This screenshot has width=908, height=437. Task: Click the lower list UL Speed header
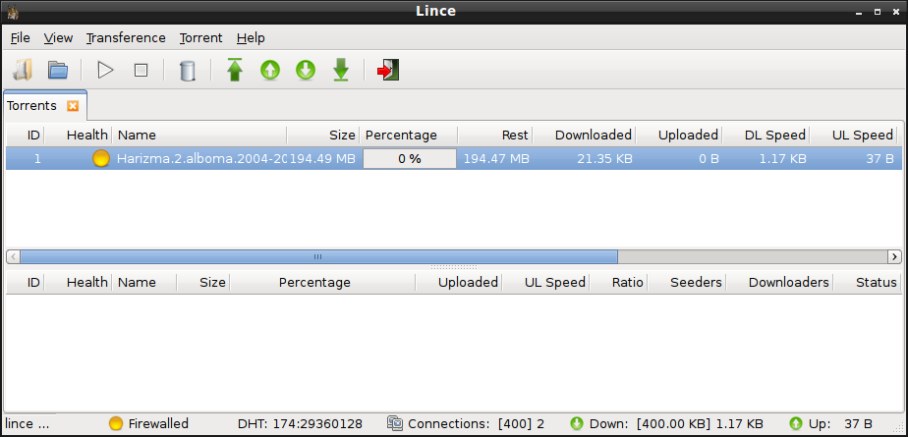pyautogui.click(x=545, y=283)
